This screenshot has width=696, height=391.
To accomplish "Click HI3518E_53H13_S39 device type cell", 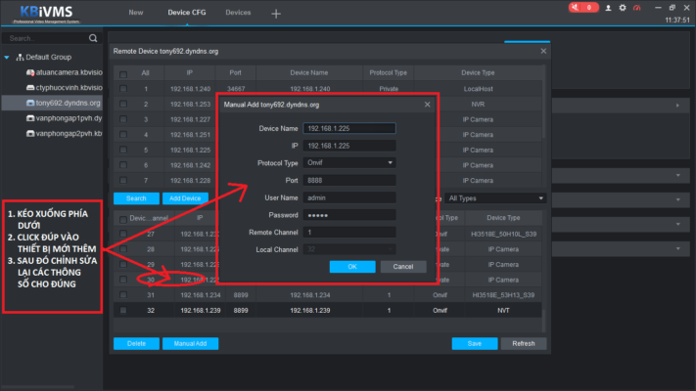I will [x=503, y=295].
